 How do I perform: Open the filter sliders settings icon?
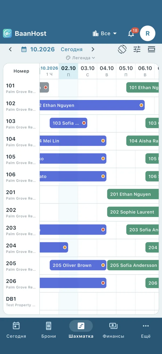click(137, 49)
